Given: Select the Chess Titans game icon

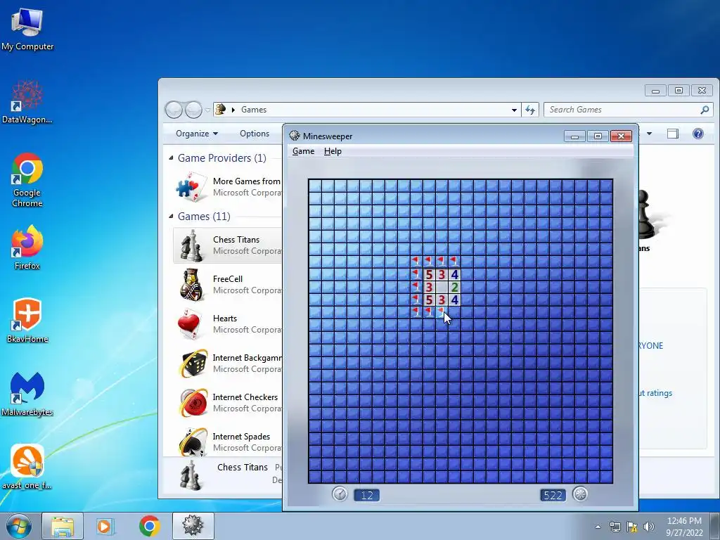Looking at the screenshot, I should (191, 245).
